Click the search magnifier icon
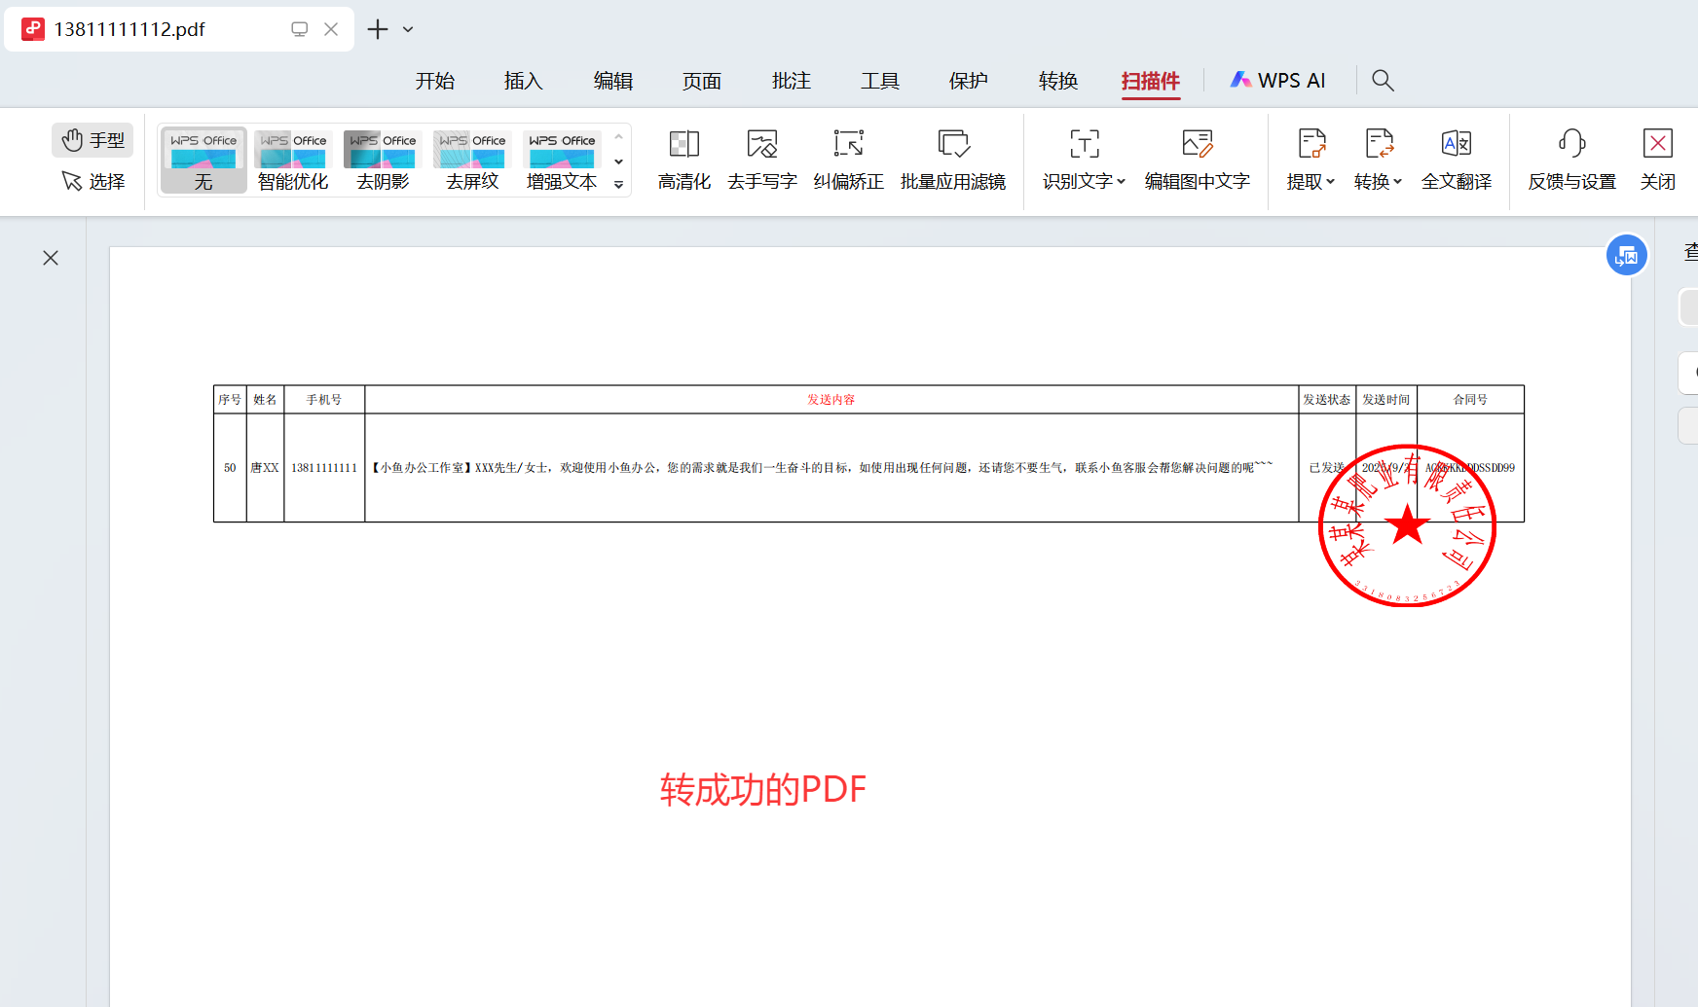Image resolution: width=1698 pixels, height=1007 pixels. tap(1383, 81)
